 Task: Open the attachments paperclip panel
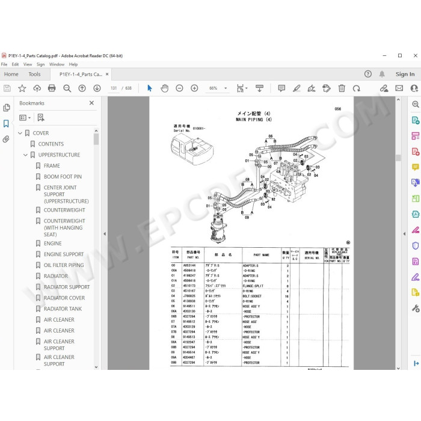coord(6,139)
